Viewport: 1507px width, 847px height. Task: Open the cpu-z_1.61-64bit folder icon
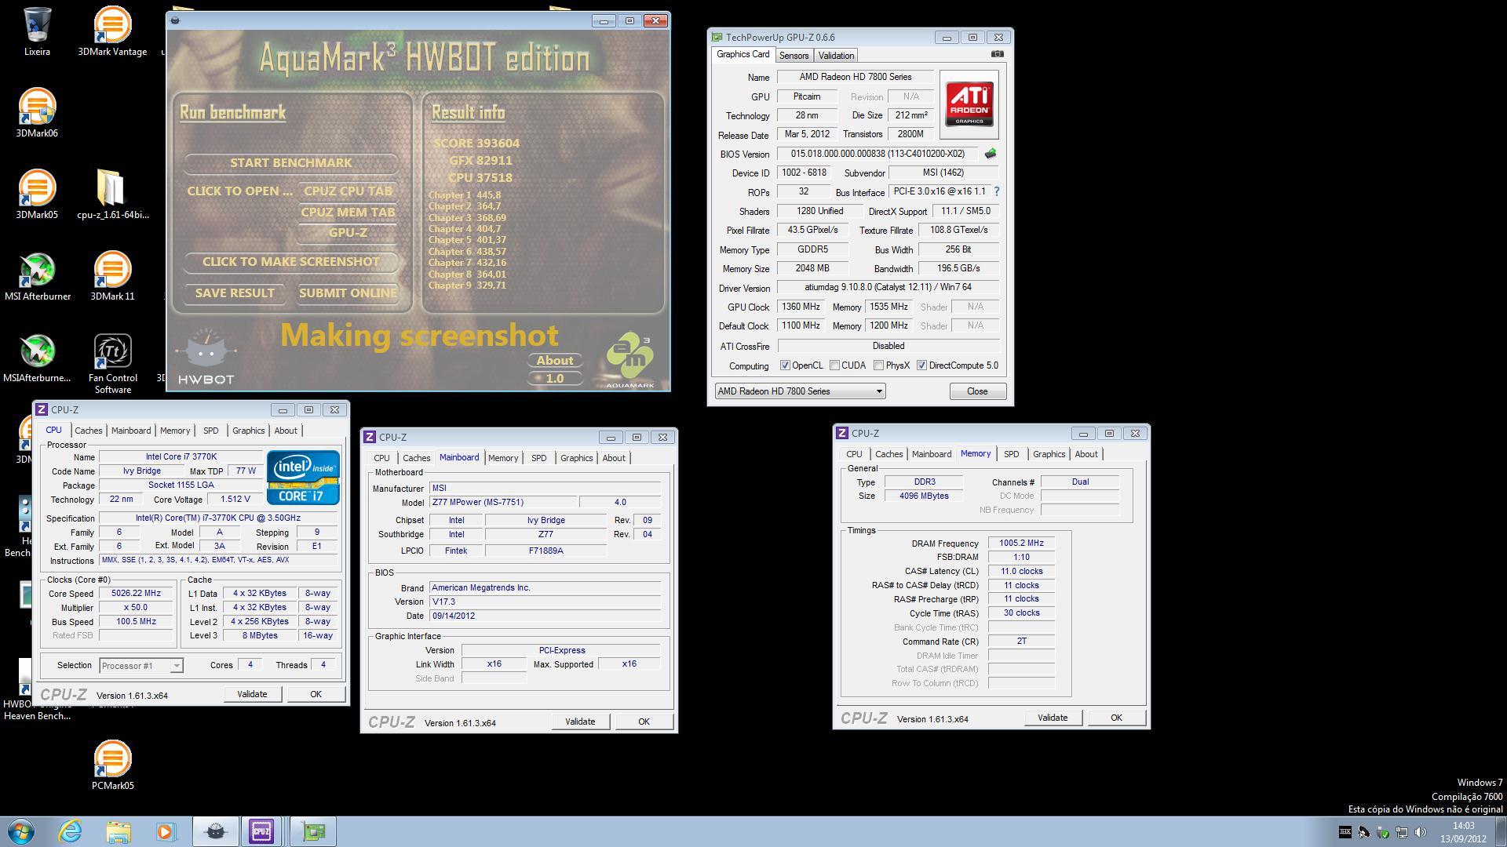pyautogui.click(x=112, y=194)
